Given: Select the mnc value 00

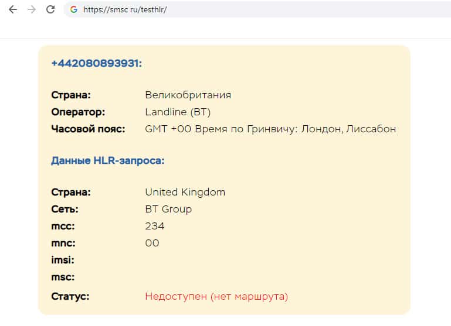Looking at the screenshot, I should [x=152, y=243].
